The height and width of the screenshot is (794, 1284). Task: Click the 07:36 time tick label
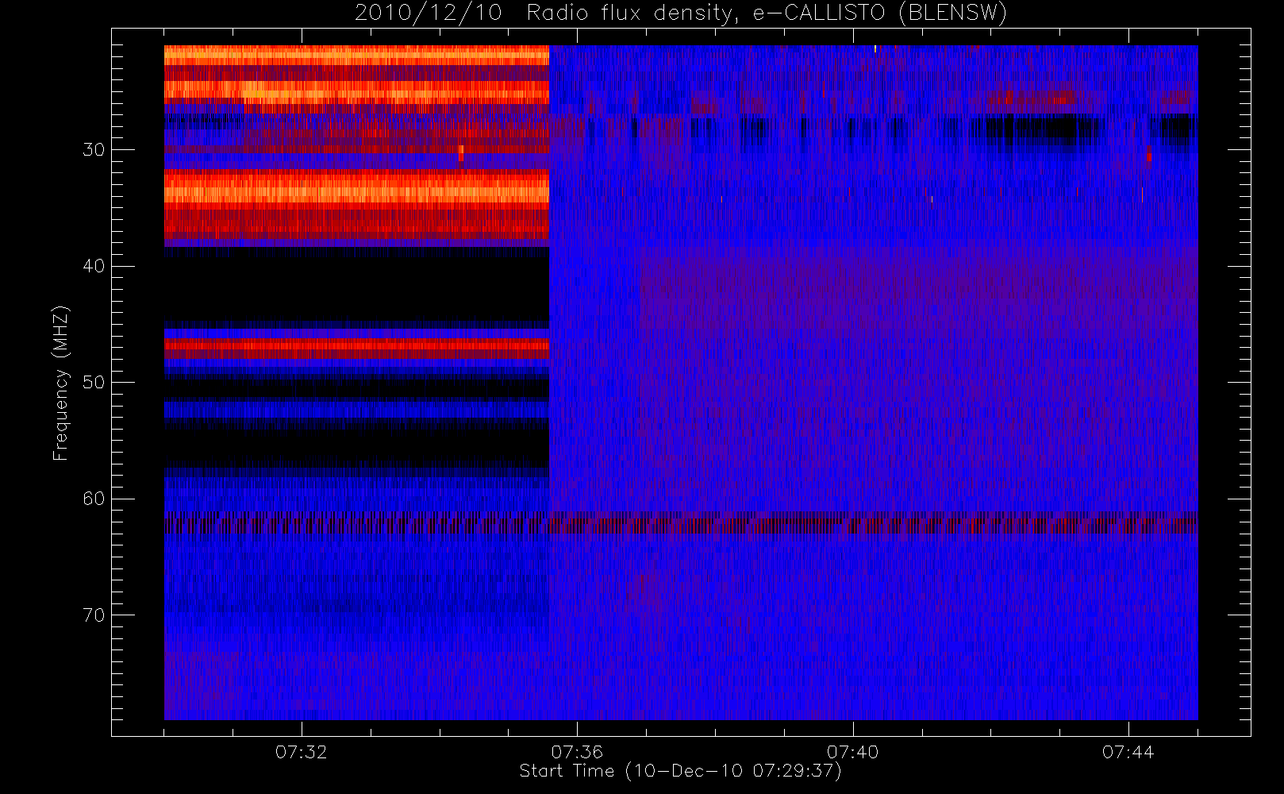[577, 752]
